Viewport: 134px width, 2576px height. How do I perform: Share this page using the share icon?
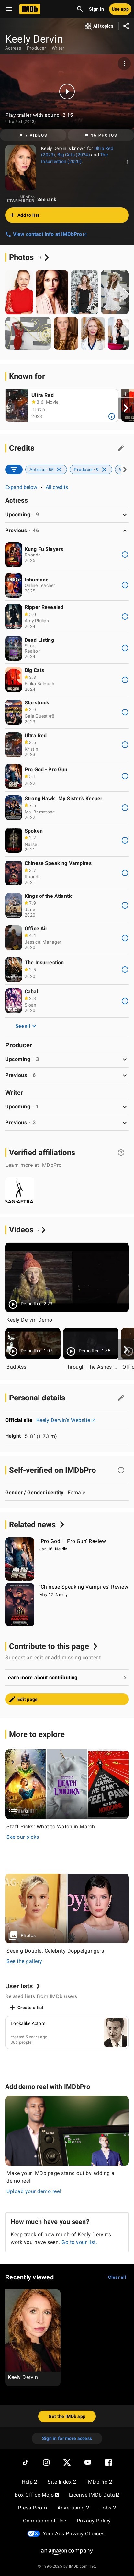[x=126, y=26]
